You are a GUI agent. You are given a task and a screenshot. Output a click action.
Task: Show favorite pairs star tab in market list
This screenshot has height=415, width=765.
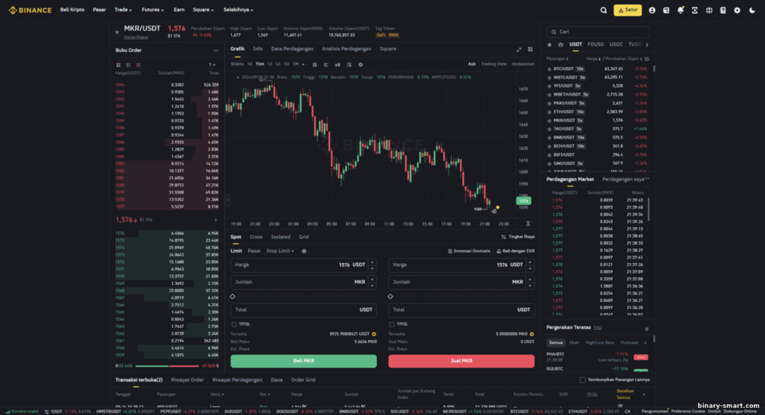549,45
